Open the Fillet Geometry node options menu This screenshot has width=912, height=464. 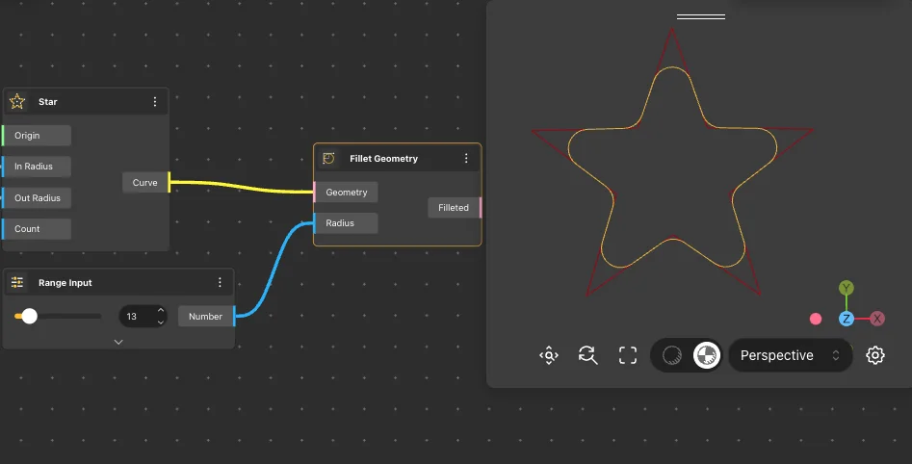(466, 158)
